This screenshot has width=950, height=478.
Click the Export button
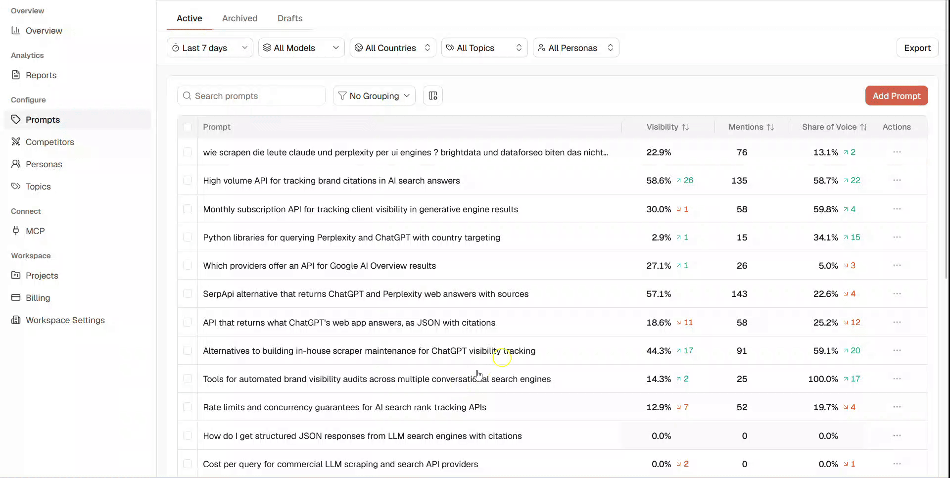point(917,48)
